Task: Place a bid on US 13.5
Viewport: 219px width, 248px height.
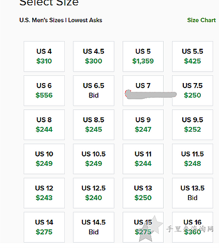Action: [x=193, y=193]
